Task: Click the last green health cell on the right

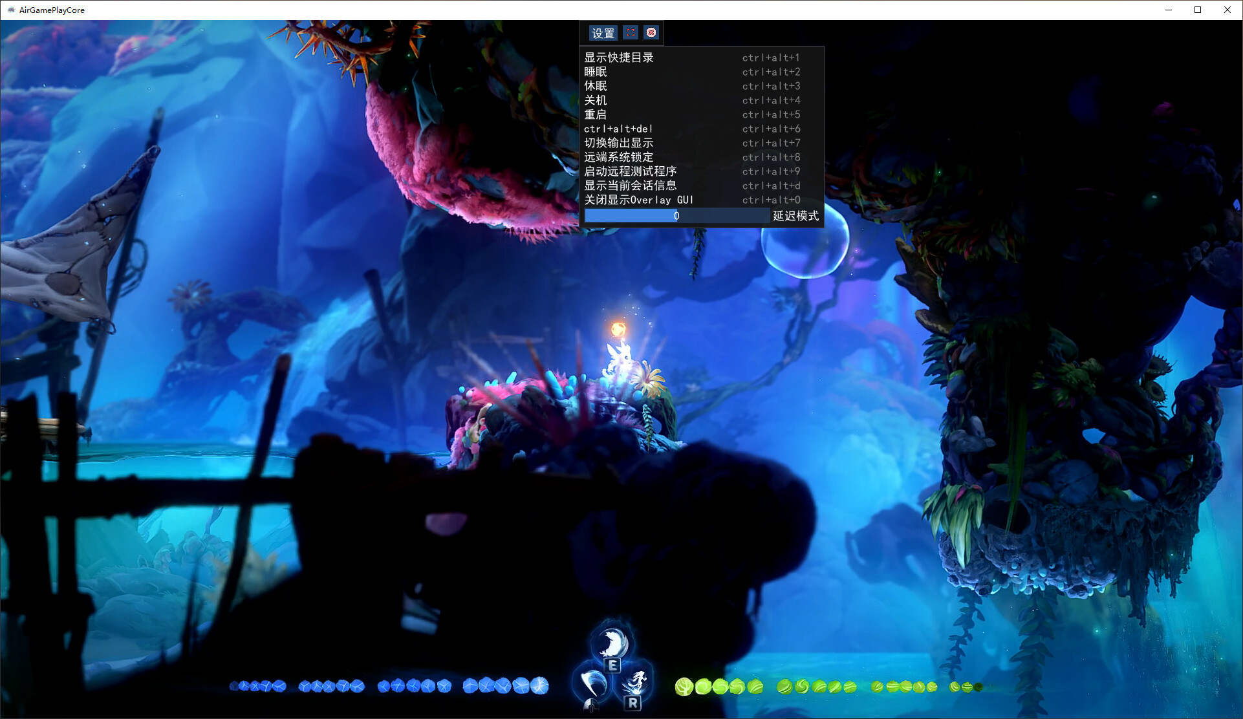Action: pyautogui.click(x=978, y=688)
